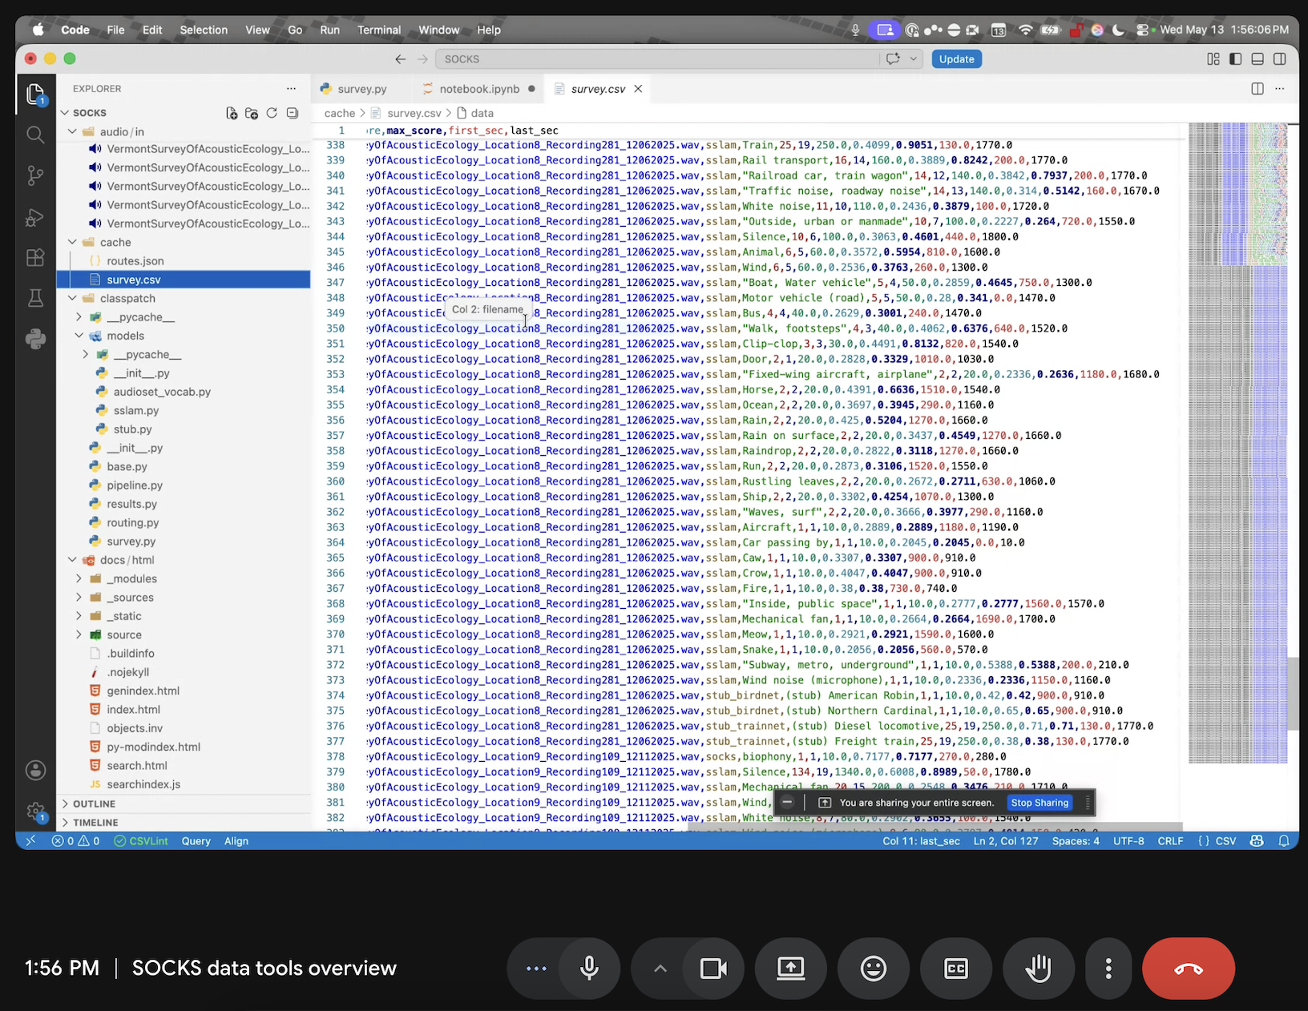Switch to the survey.py tab
The height and width of the screenshot is (1011, 1308).
click(362, 89)
